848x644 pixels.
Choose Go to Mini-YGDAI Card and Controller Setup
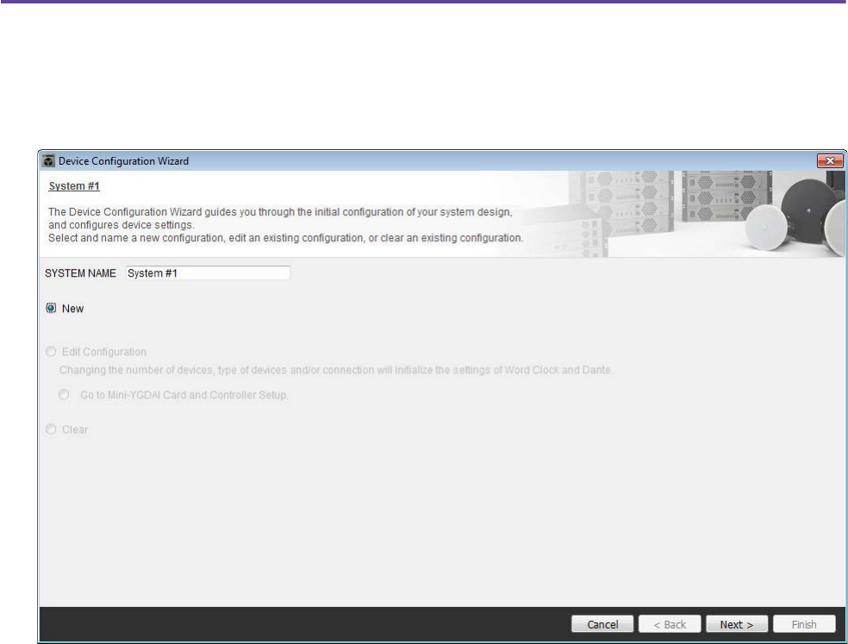tap(64, 395)
